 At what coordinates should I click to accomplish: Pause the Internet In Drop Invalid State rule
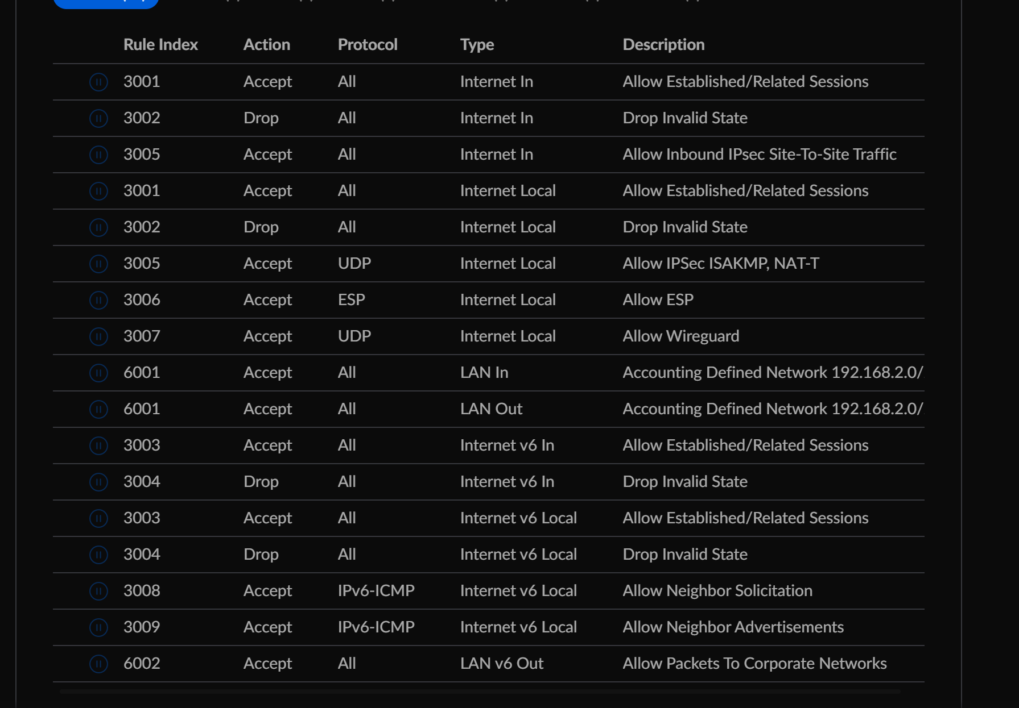click(98, 118)
